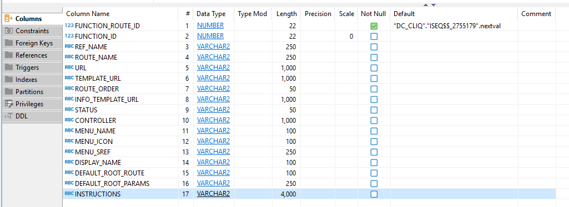This screenshot has height=207, width=569.
Task: Check Not Null for INSTRUCTIONS
Action: 374,194
